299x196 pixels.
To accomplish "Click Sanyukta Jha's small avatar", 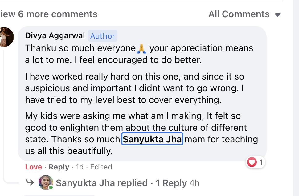I will (x=46, y=183).
